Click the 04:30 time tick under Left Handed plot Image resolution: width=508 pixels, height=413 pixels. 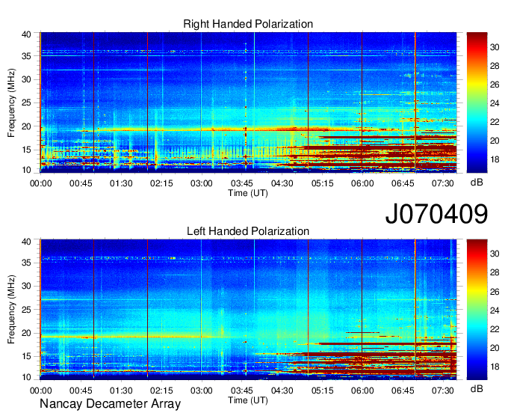click(282, 391)
